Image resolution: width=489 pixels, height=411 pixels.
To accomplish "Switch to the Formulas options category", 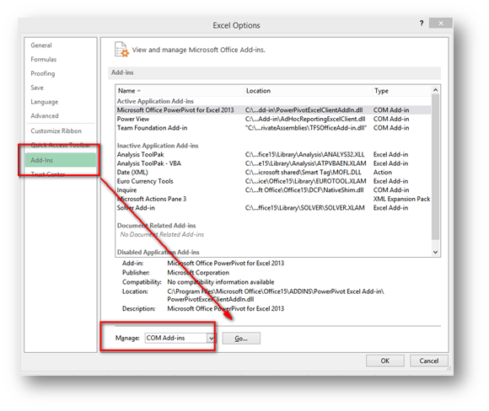I will point(43,59).
